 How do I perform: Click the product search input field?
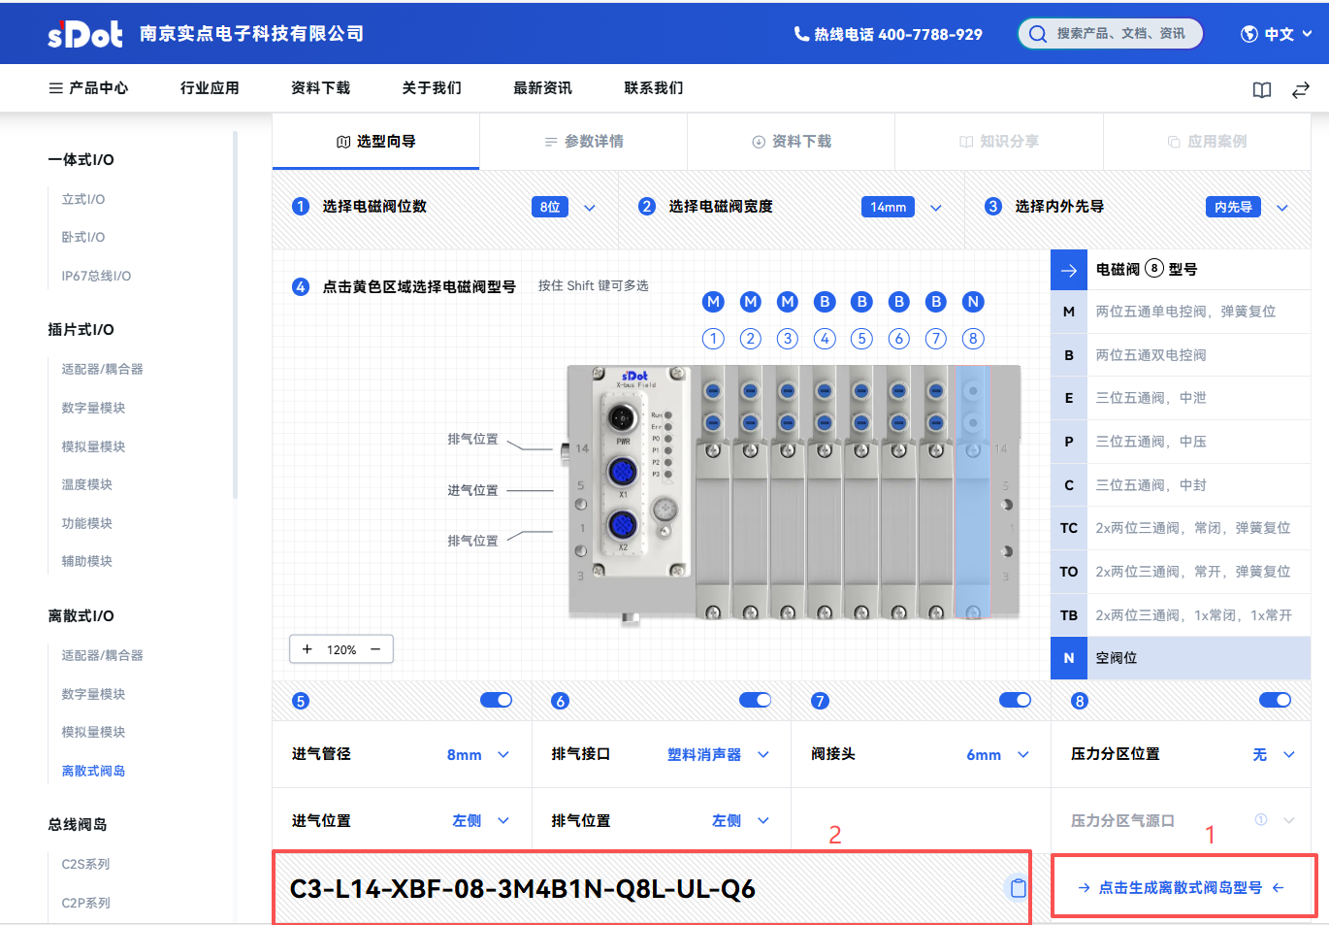(x=1118, y=34)
